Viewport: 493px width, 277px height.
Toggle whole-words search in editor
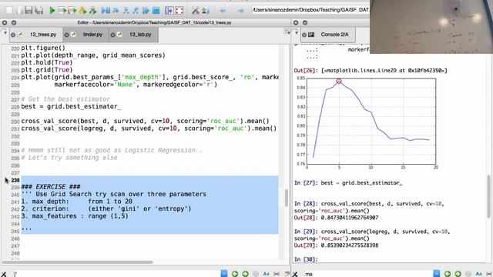(277, 274)
